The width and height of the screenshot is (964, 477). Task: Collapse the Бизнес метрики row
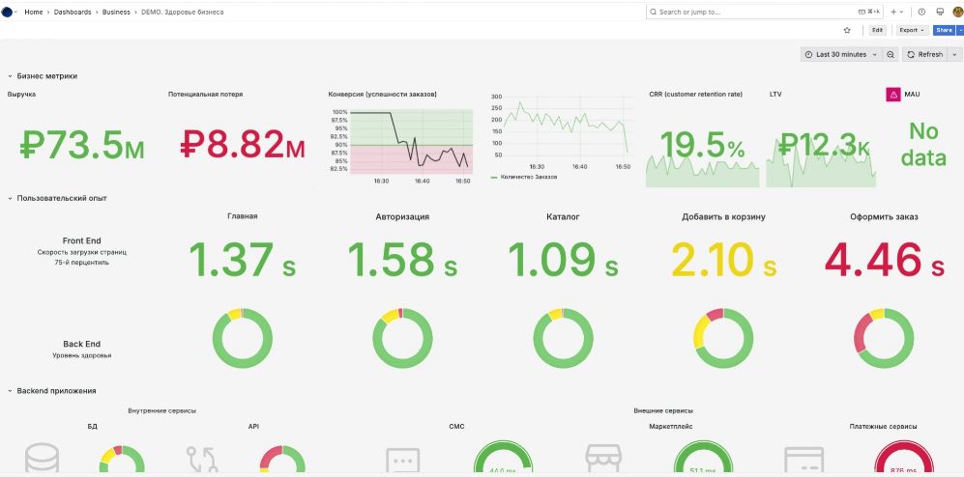11,75
